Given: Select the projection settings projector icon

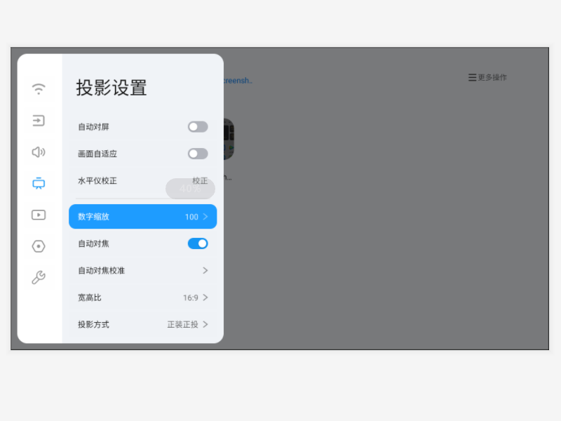Looking at the screenshot, I should [39, 183].
